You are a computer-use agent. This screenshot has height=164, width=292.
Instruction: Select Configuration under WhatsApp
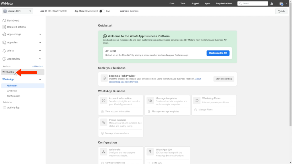[14, 96]
